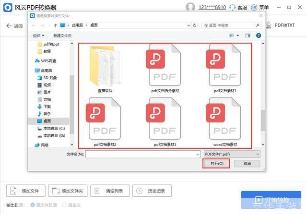This screenshot has width=307, height=215.
Task: Click the 123****8910 account link
Action: [212, 8]
